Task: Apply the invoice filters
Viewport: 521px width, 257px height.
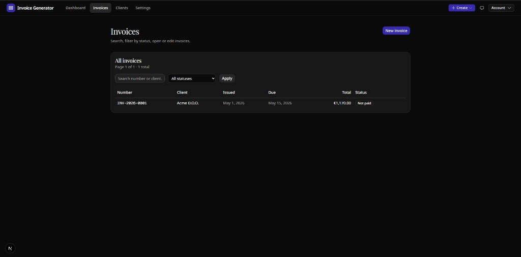Action: [x=227, y=78]
